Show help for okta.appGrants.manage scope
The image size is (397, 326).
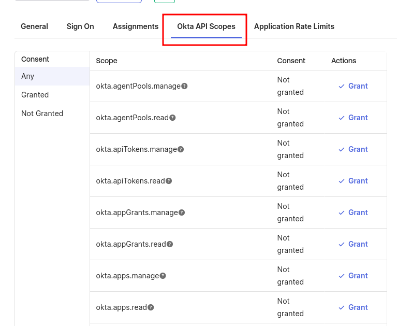click(182, 212)
